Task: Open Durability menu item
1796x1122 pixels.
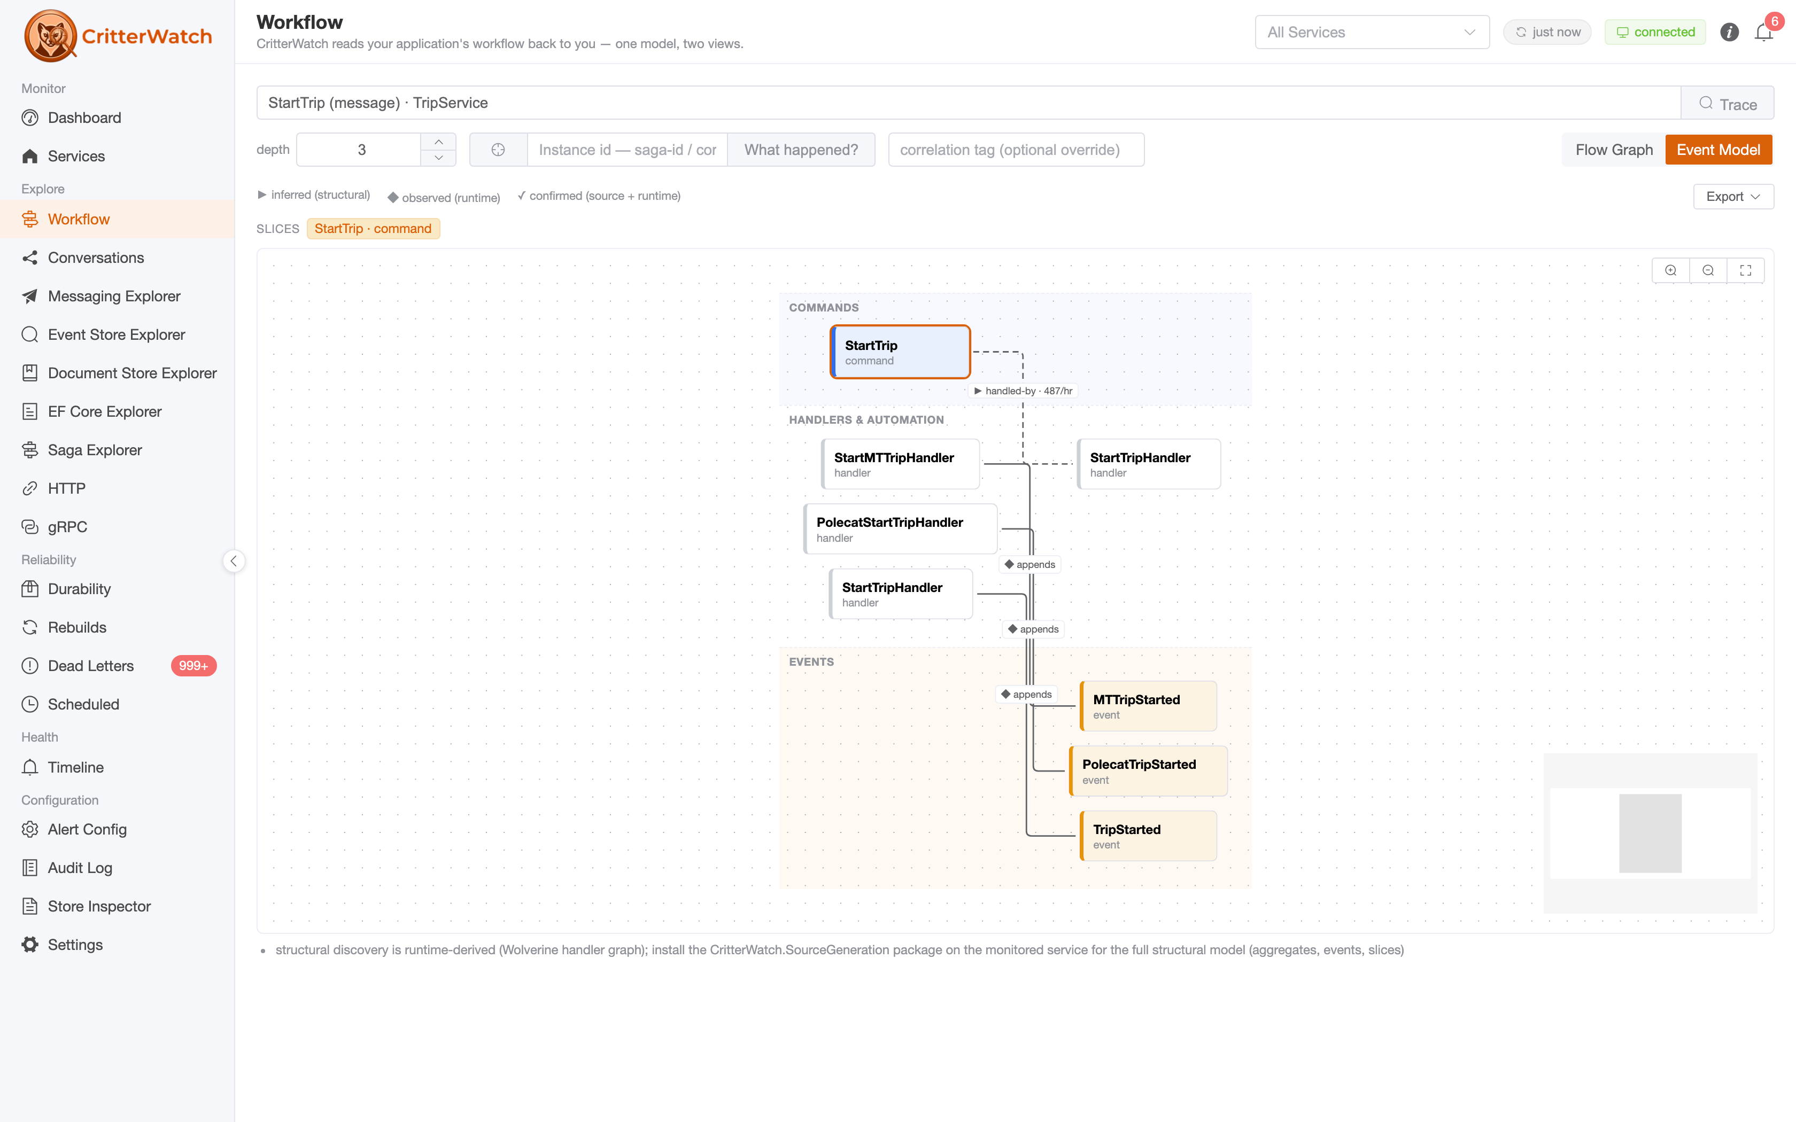Action: (117, 589)
